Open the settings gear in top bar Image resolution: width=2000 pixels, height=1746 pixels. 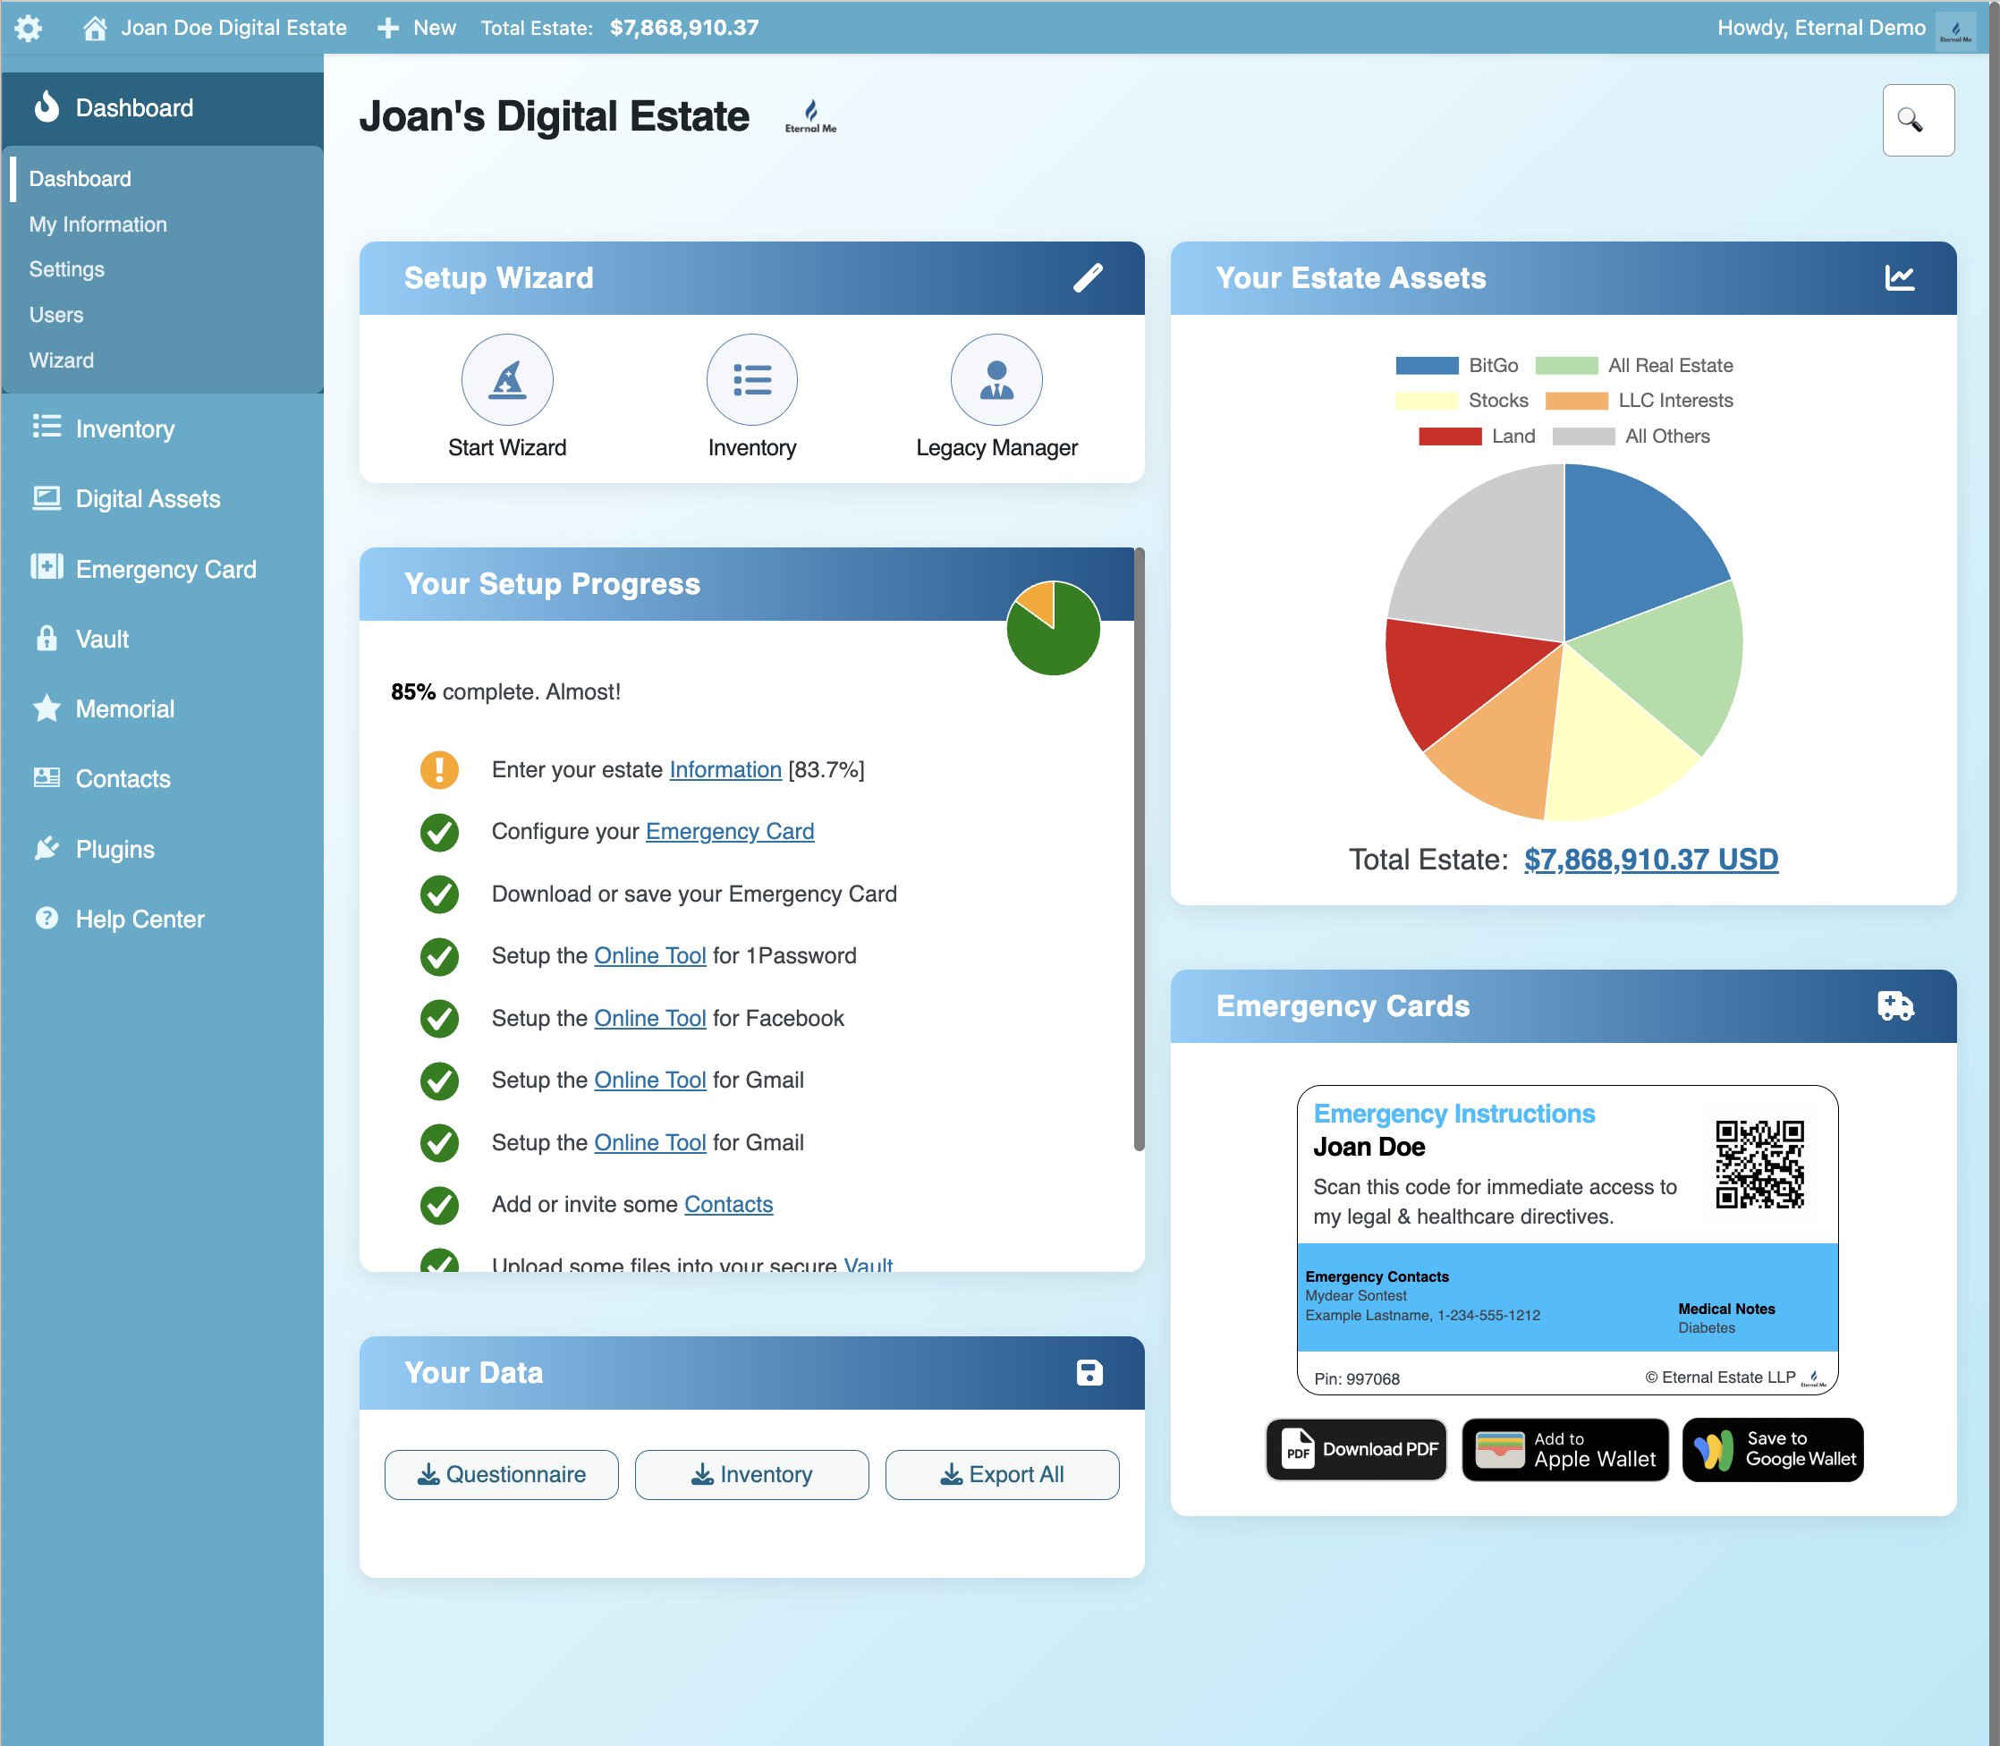pos(29,27)
